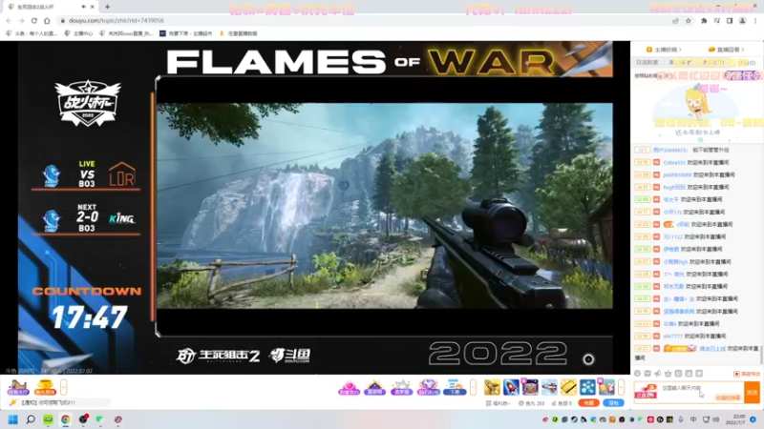
Task: Open a new browser tab
Action: [x=107, y=7]
